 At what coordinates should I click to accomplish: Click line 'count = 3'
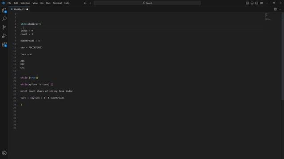[x=27, y=34]
